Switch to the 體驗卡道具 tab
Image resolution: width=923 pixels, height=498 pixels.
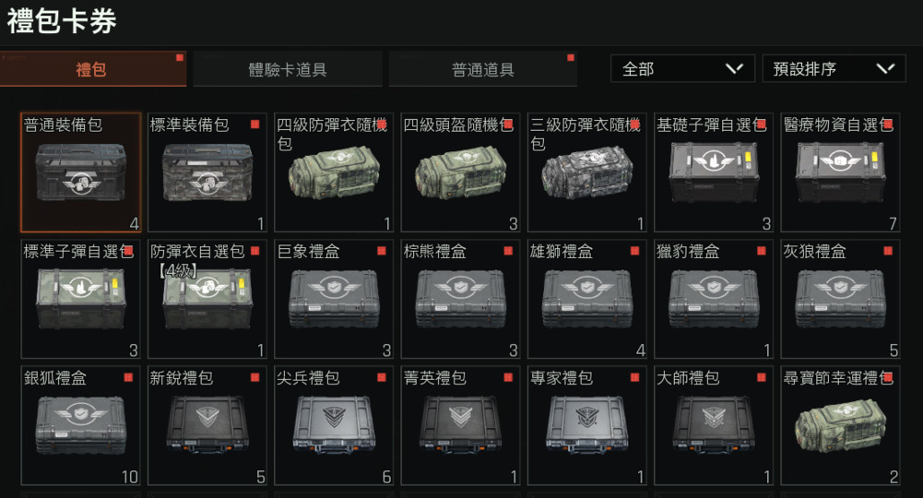tap(288, 69)
